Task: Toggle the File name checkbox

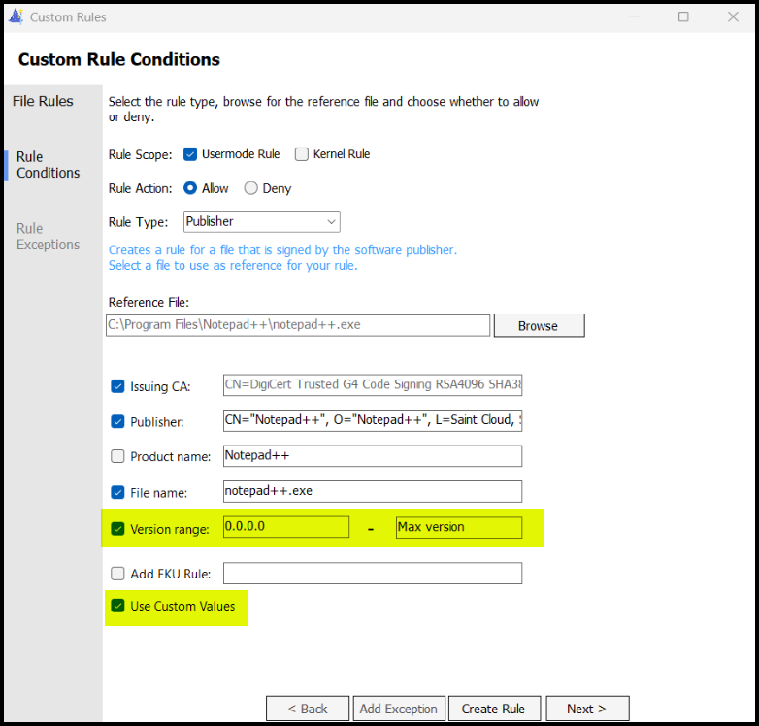Action: (x=117, y=492)
